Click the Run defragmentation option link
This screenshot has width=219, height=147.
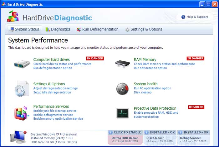(53, 68)
